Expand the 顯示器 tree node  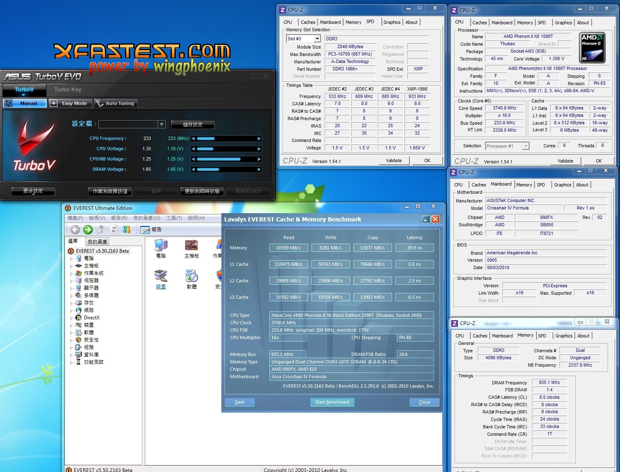(x=71, y=288)
